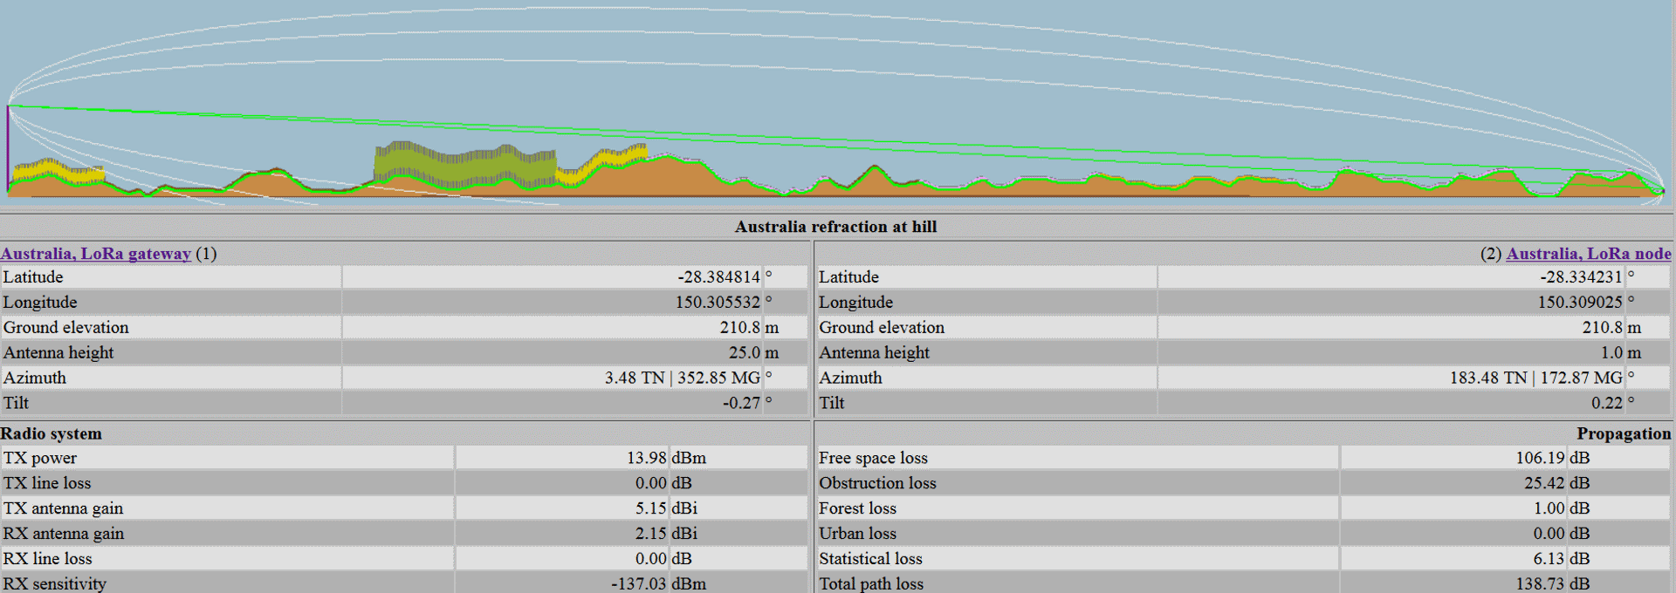Select node latitude value -28.334231
1676x593 pixels.
click(x=1582, y=277)
